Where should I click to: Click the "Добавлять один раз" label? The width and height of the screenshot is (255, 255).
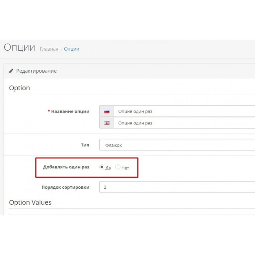coord(66,167)
